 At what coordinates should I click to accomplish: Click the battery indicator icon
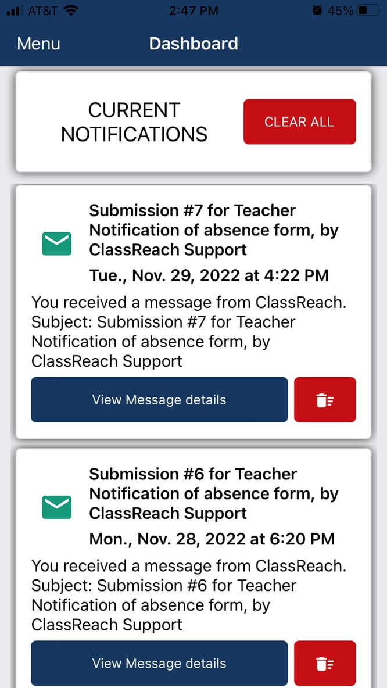coord(369,9)
